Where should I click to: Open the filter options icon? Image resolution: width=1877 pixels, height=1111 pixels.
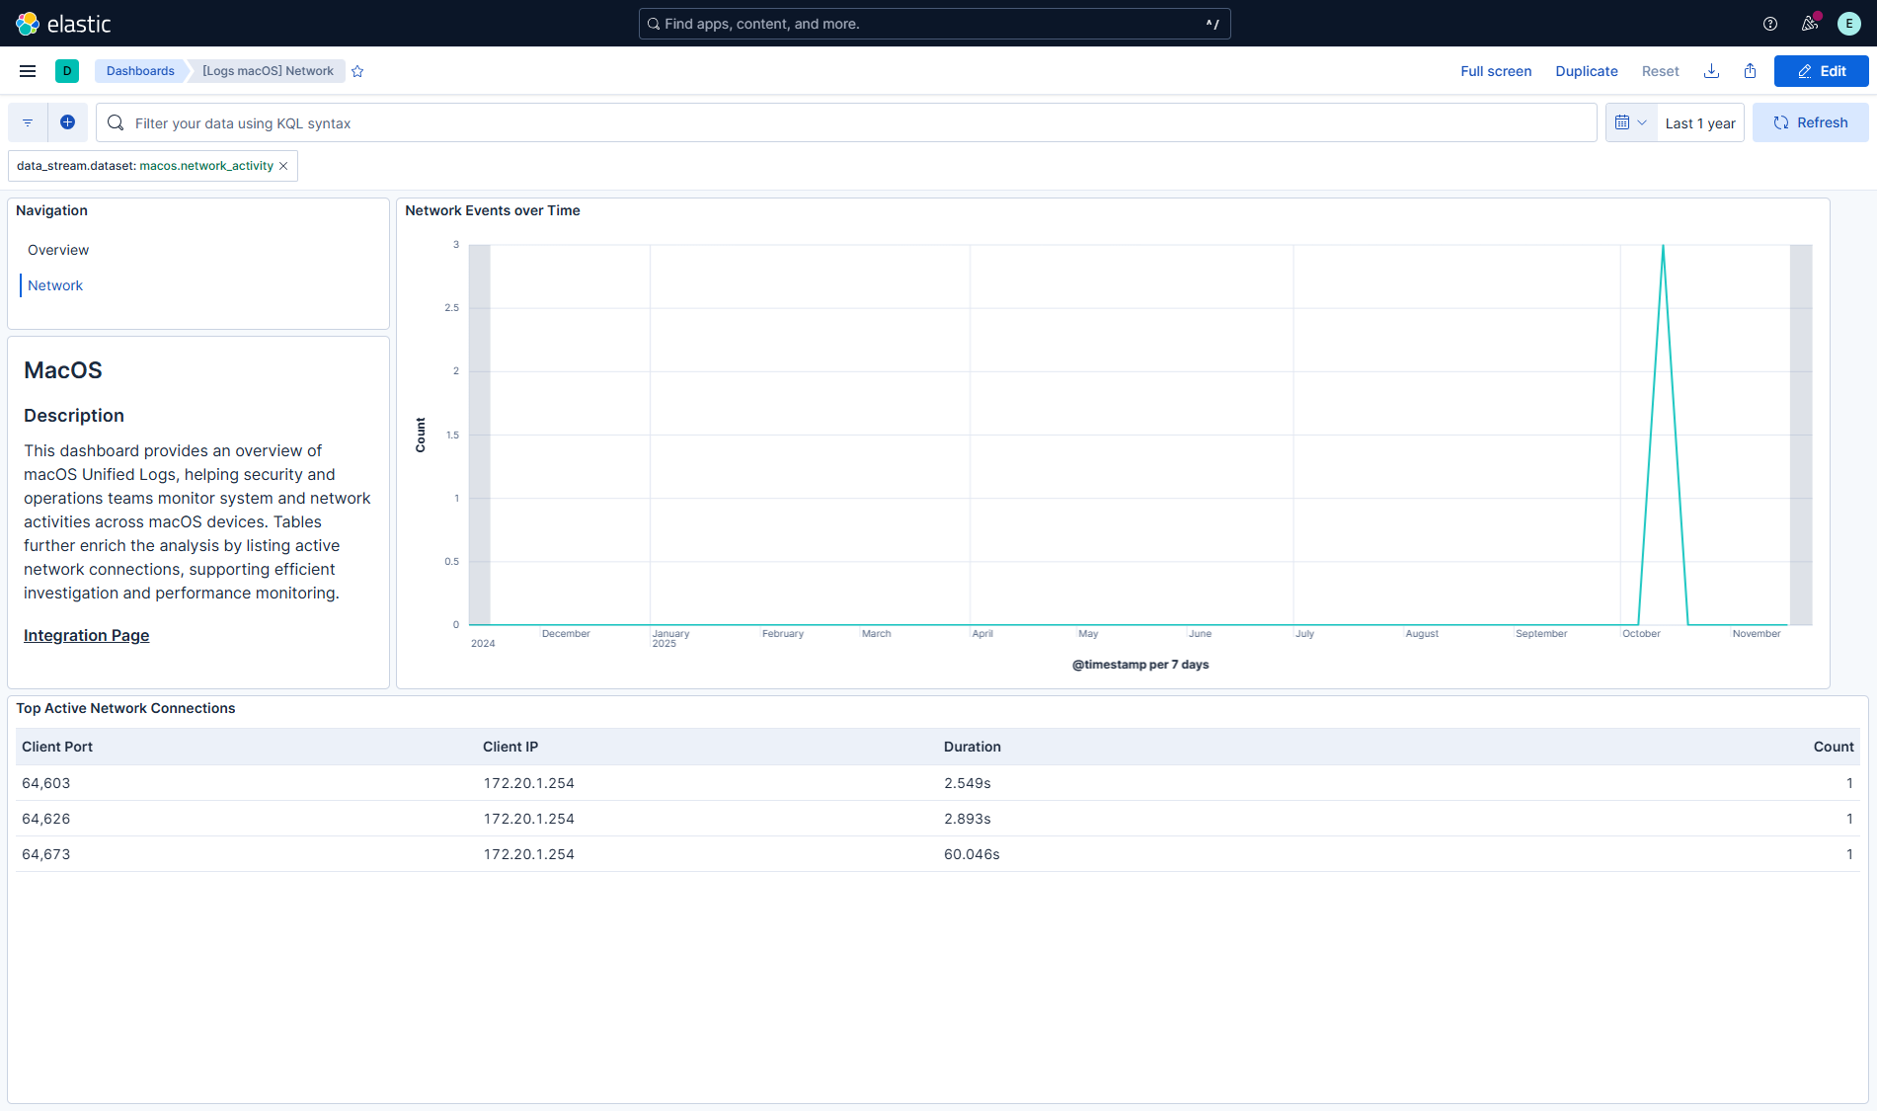click(27, 121)
